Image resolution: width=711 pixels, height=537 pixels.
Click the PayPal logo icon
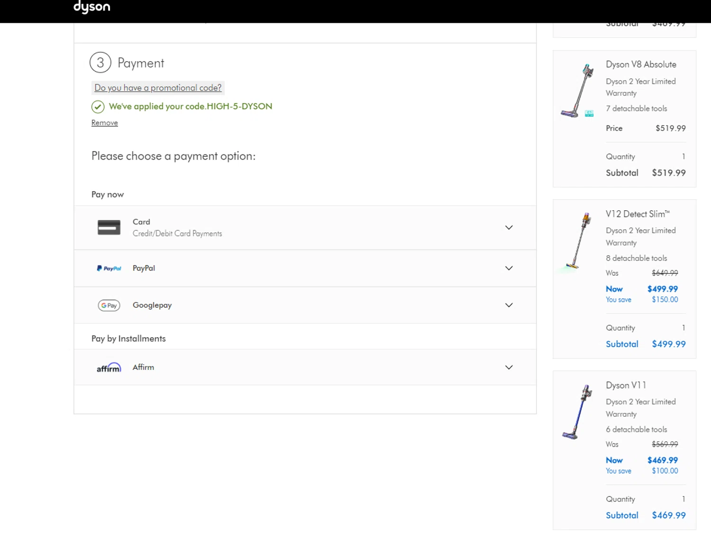[x=109, y=268]
